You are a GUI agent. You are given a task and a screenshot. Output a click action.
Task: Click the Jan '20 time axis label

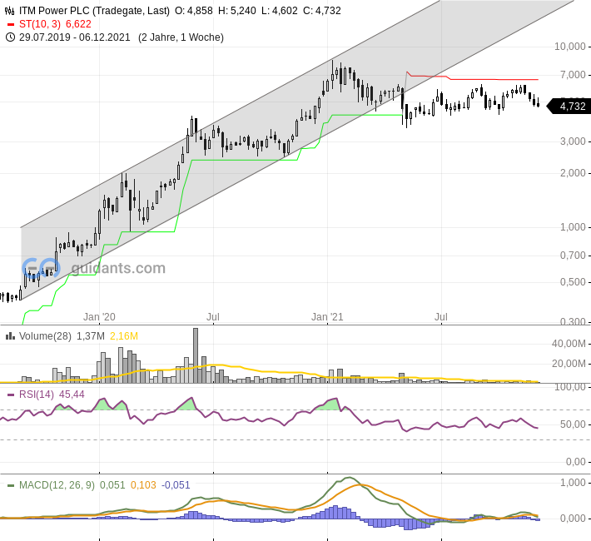100,316
